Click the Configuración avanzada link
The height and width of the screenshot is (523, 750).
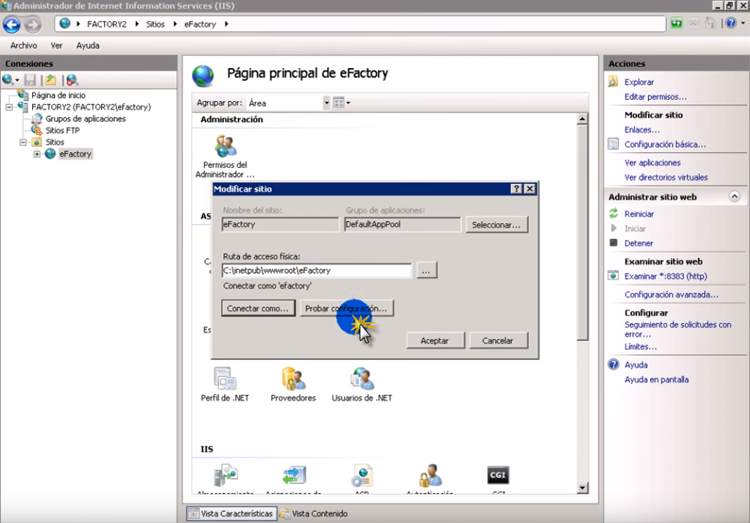point(671,295)
